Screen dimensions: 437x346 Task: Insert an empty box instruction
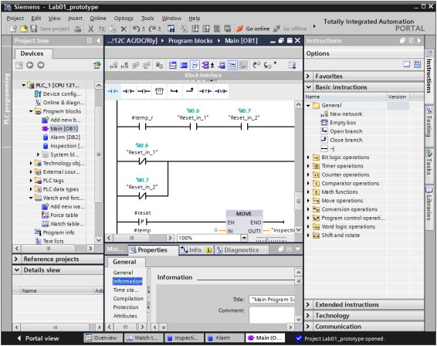tap(159, 91)
